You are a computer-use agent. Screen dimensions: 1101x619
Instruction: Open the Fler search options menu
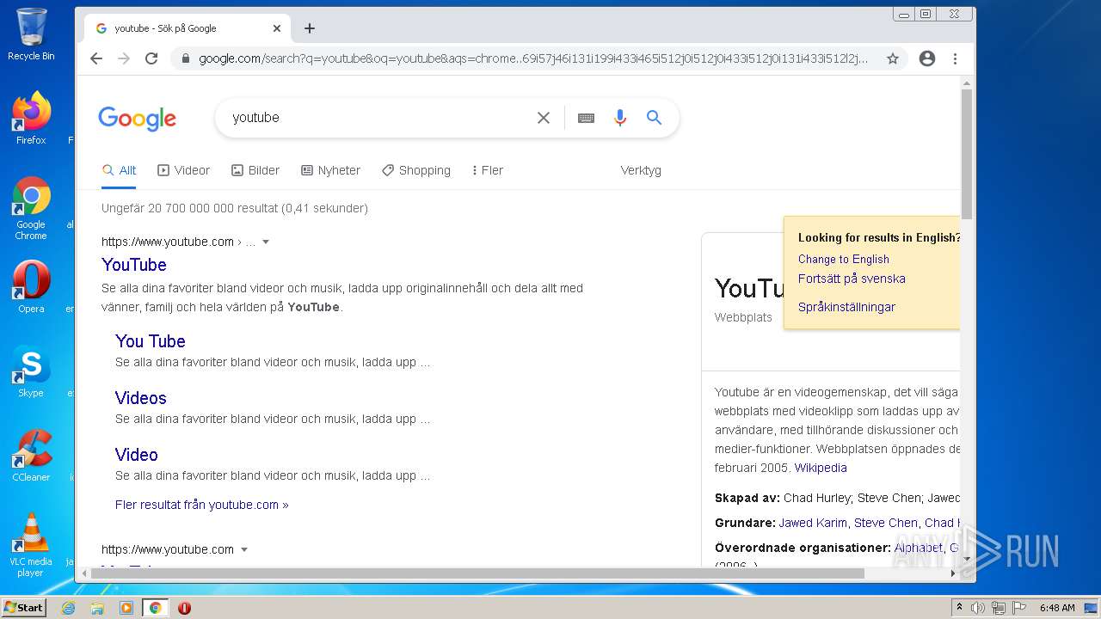[488, 170]
